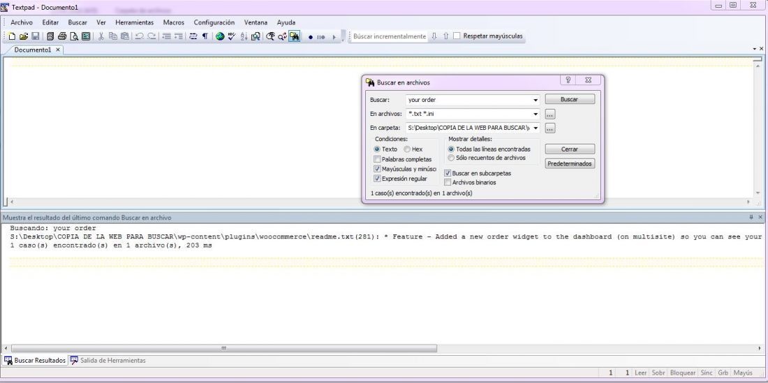Copy selection with copy toolbar icon
This screenshot has width=768, height=383.
coord(112,36)
